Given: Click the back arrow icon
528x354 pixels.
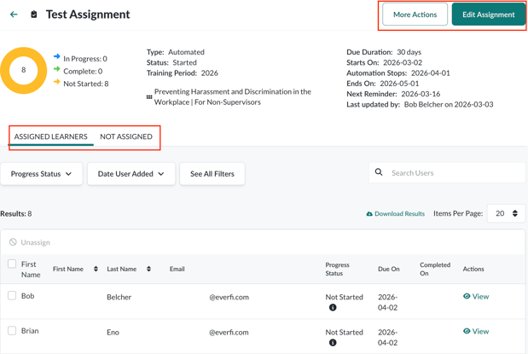Looking at the screenshot, I should 14,15.
